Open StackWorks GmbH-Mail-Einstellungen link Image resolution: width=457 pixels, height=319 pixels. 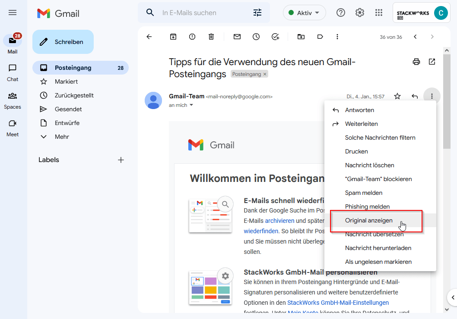(338, 303)
